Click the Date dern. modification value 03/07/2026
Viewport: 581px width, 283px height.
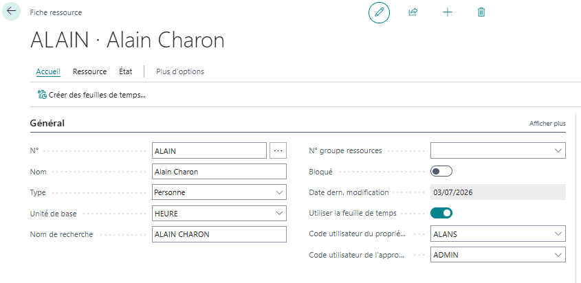tap(498, 192)
